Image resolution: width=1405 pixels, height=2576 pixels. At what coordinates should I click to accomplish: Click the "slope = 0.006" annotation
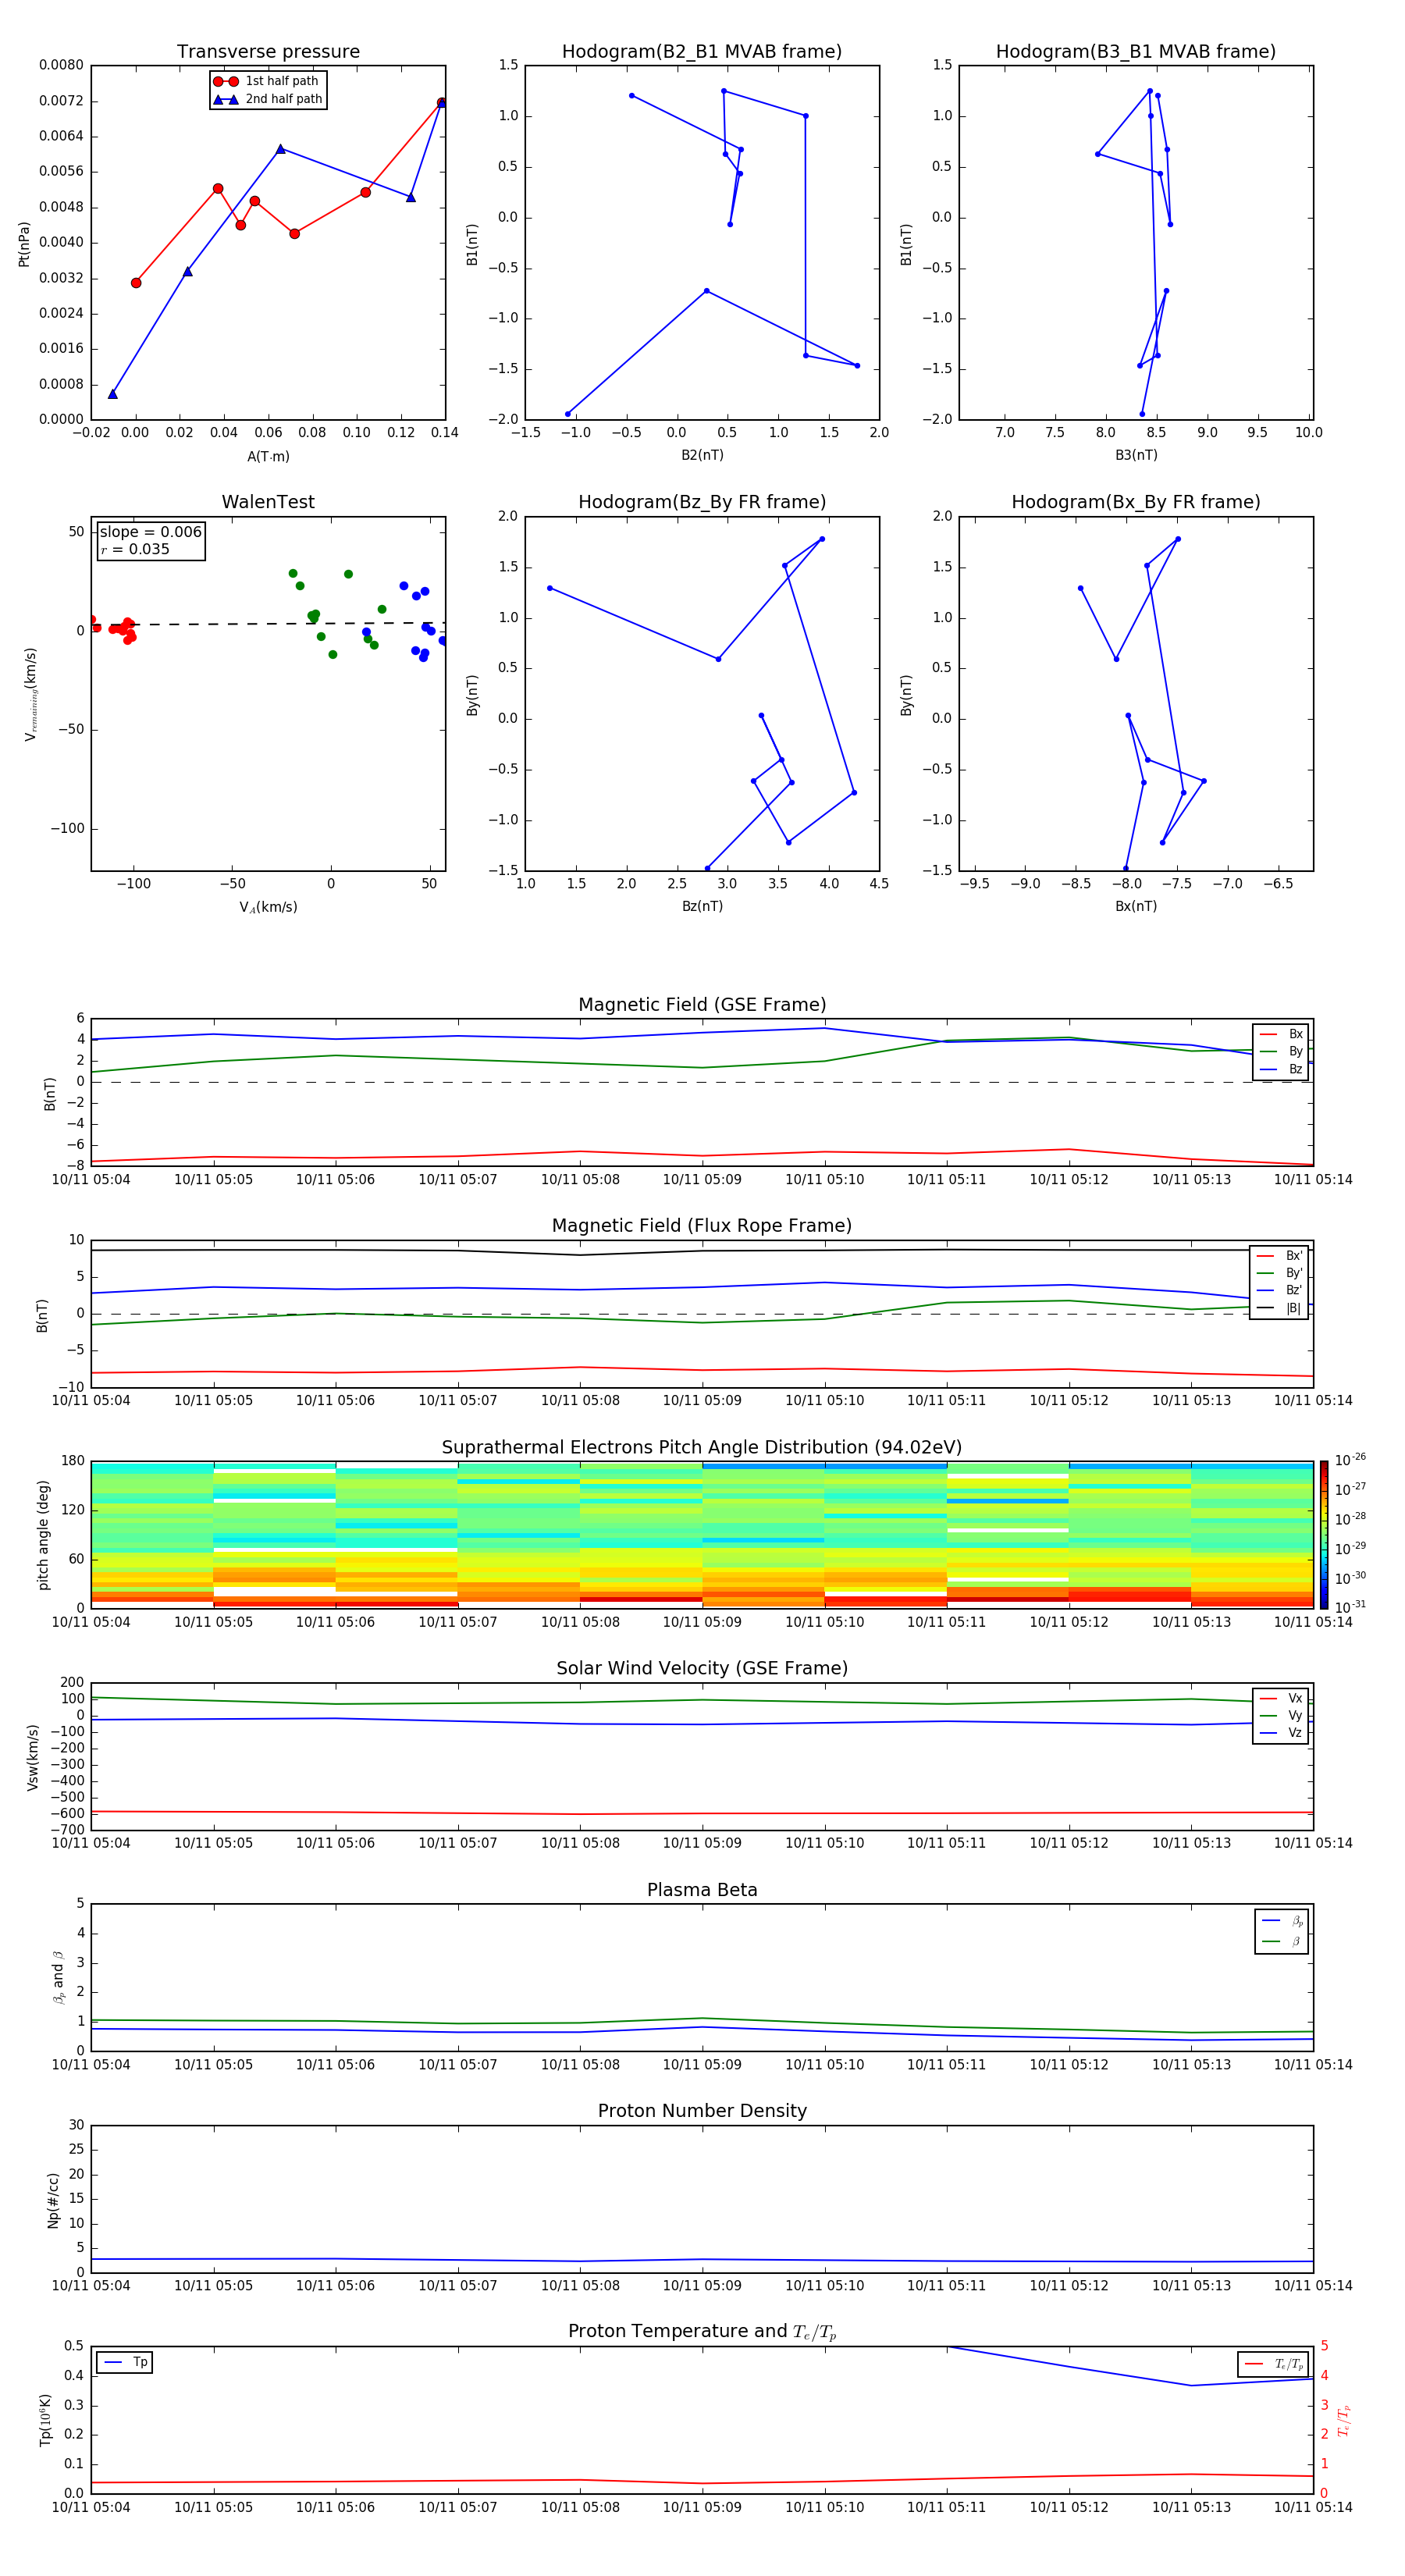(x=151, y=532)
